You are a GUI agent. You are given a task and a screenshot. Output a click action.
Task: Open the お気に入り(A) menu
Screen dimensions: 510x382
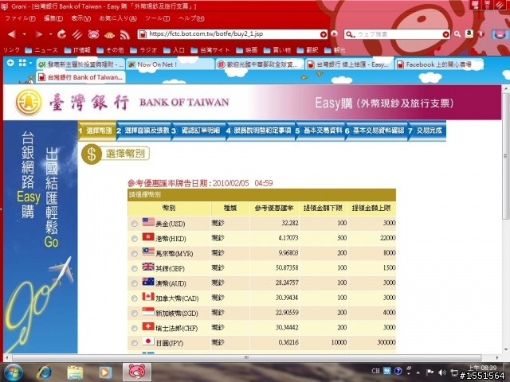[118, 18]
